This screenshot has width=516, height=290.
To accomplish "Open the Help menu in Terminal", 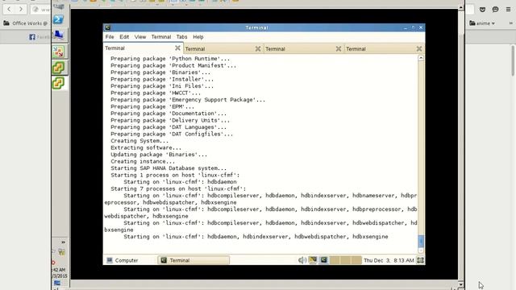I will [198, 37].
